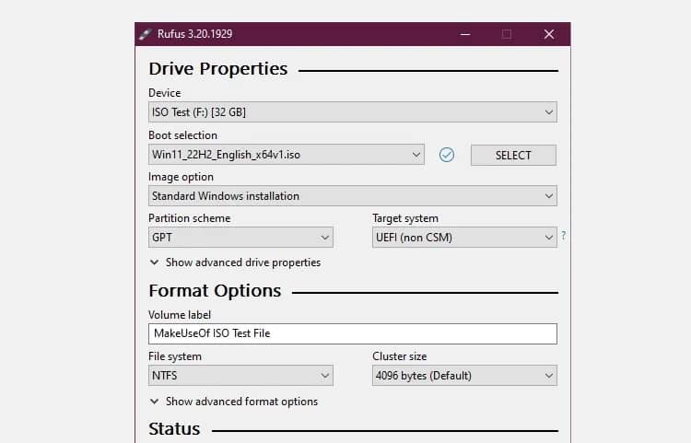Click the Rufus 3.20.1929 title bar text
Screen dimensions: 691x443
[x=194, y=34]
